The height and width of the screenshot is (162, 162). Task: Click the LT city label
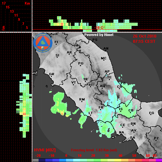coord(91,113)
